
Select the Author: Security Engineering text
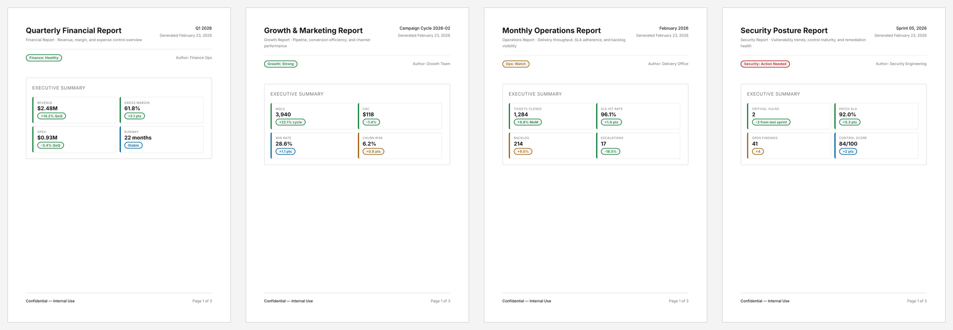point(901,64)
